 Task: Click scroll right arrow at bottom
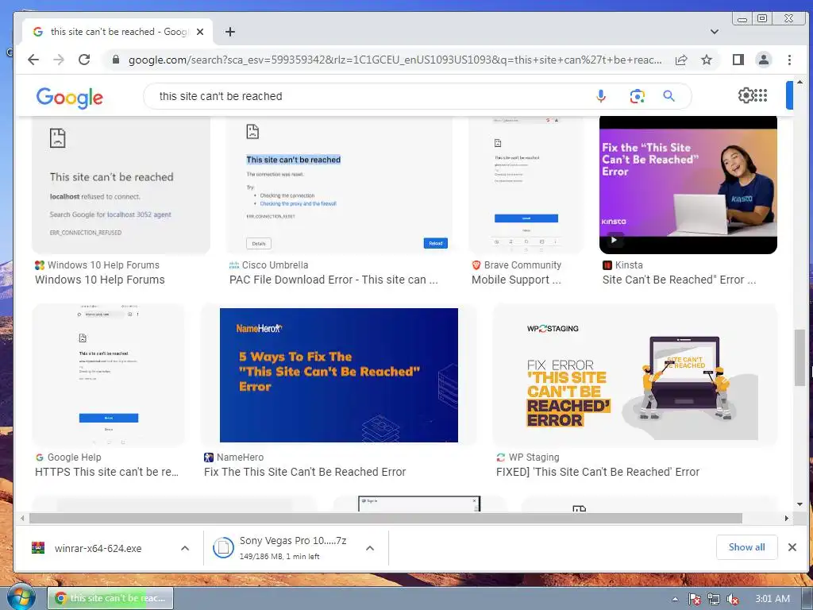pyautogui.click(x=787, y=518)
